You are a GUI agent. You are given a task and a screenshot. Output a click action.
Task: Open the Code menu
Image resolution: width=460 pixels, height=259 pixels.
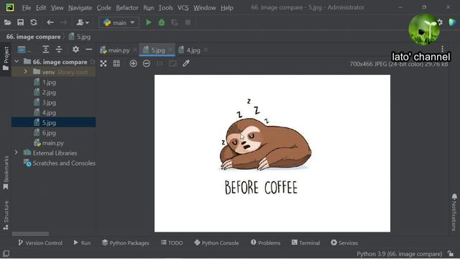click(103, 8)
